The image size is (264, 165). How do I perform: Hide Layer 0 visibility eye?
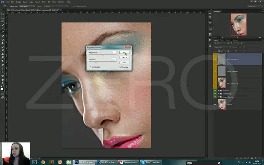[x=215, y=104]
